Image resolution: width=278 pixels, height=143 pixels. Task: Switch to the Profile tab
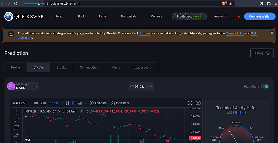click(16, 68)
